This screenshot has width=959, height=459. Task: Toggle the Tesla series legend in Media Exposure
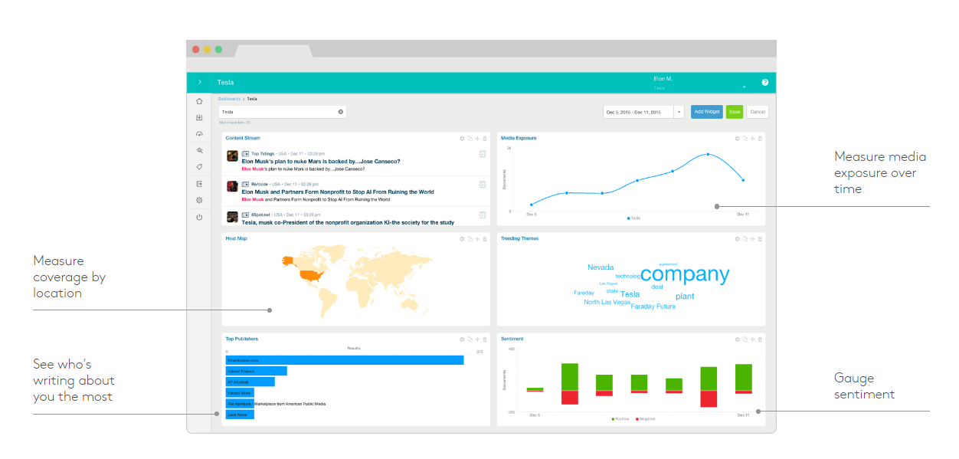(x=633, y=218)
